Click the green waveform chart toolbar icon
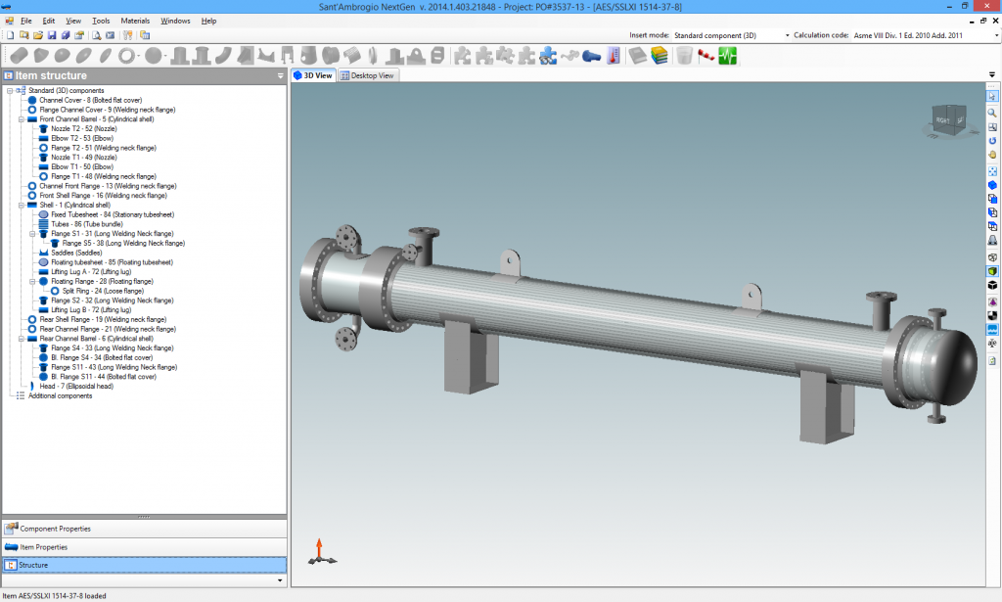1002x602 pixels. tap(727, 56)
